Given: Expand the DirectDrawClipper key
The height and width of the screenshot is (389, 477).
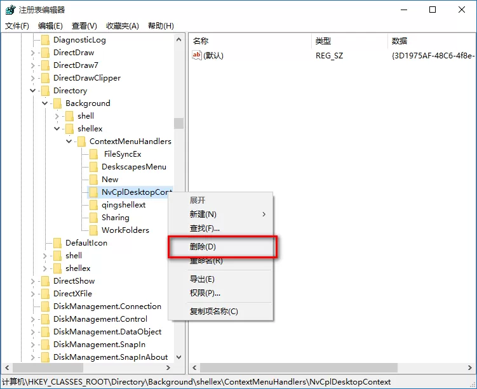Looking at the screenshot, I should click(33, 78).
